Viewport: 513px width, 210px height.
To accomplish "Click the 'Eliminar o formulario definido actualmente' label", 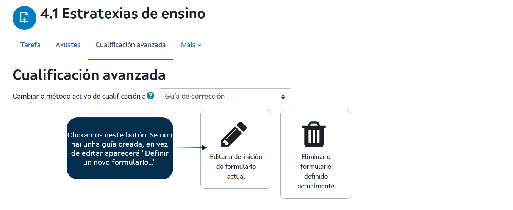I will pos(316,171).
